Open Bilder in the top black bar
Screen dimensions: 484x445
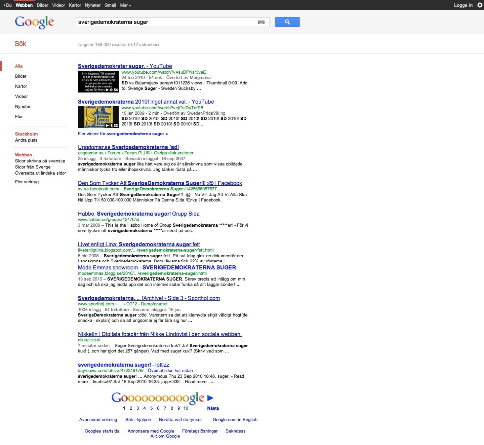point(43,5)
